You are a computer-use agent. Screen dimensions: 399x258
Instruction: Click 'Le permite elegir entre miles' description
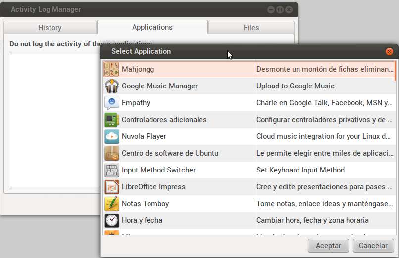tap(325, 153)
